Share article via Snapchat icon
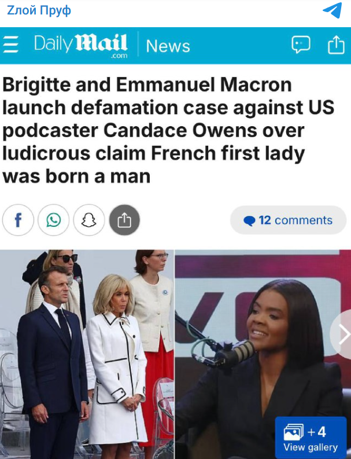Viewport: 351px width, 459px height. tap(89, 220)
